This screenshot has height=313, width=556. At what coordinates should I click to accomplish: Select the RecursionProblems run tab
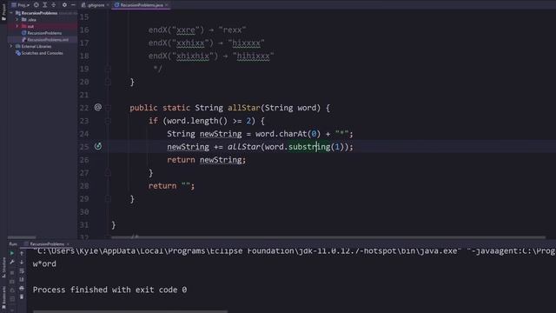[x=47, y=244]
